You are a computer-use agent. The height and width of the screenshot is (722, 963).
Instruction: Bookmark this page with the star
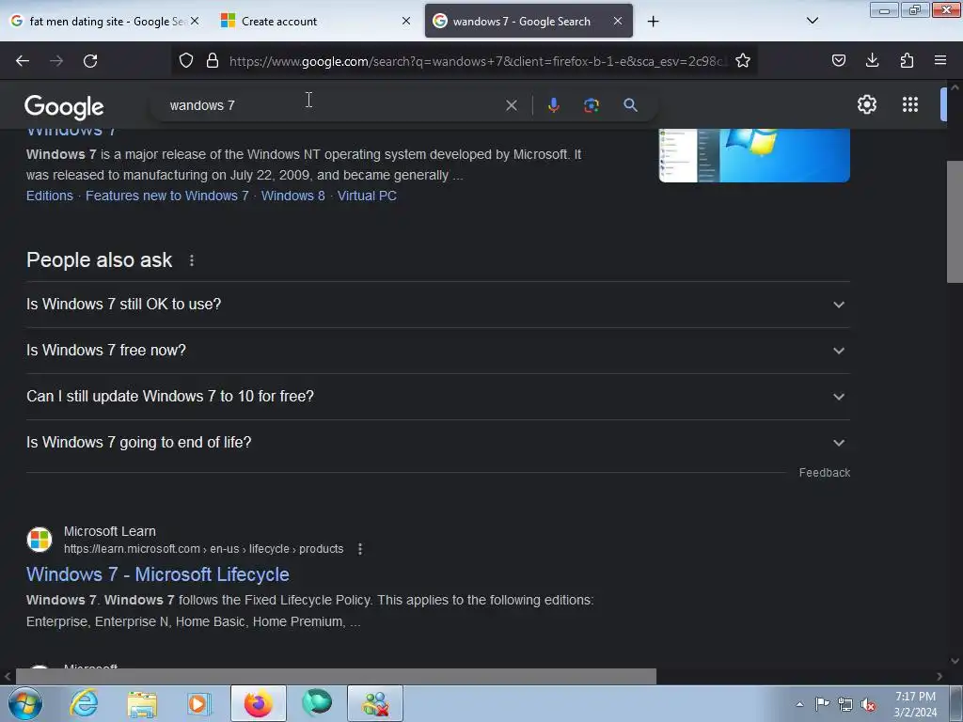[743, 60]
